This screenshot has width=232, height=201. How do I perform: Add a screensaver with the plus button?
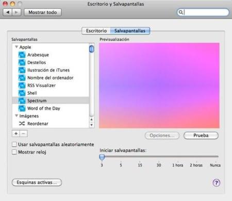(16, 133)
